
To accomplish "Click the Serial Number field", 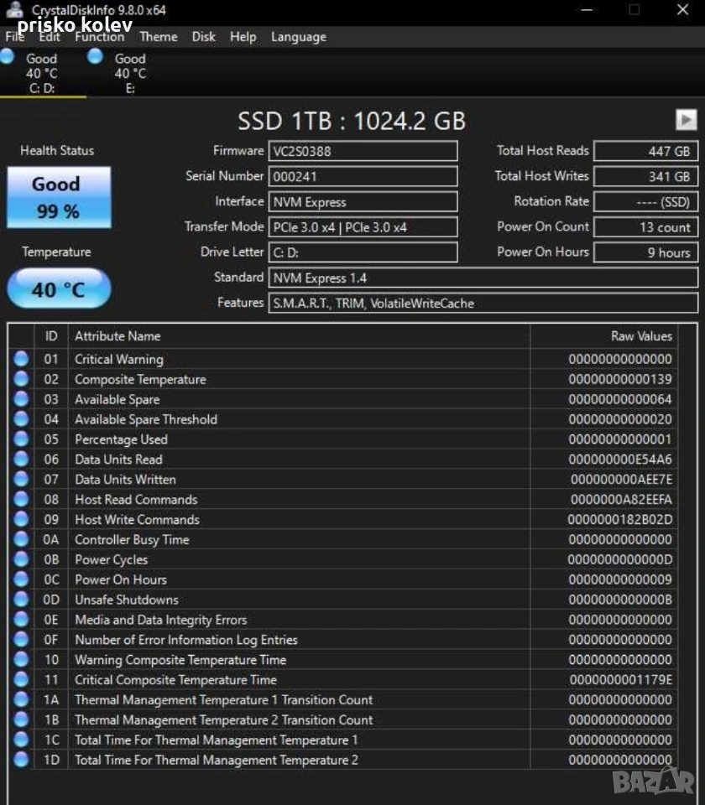I will [363, 176].
